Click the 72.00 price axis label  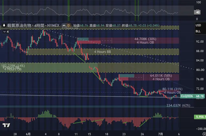[x=200, y=89]
